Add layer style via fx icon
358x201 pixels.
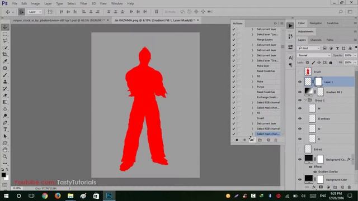[314, 187]
